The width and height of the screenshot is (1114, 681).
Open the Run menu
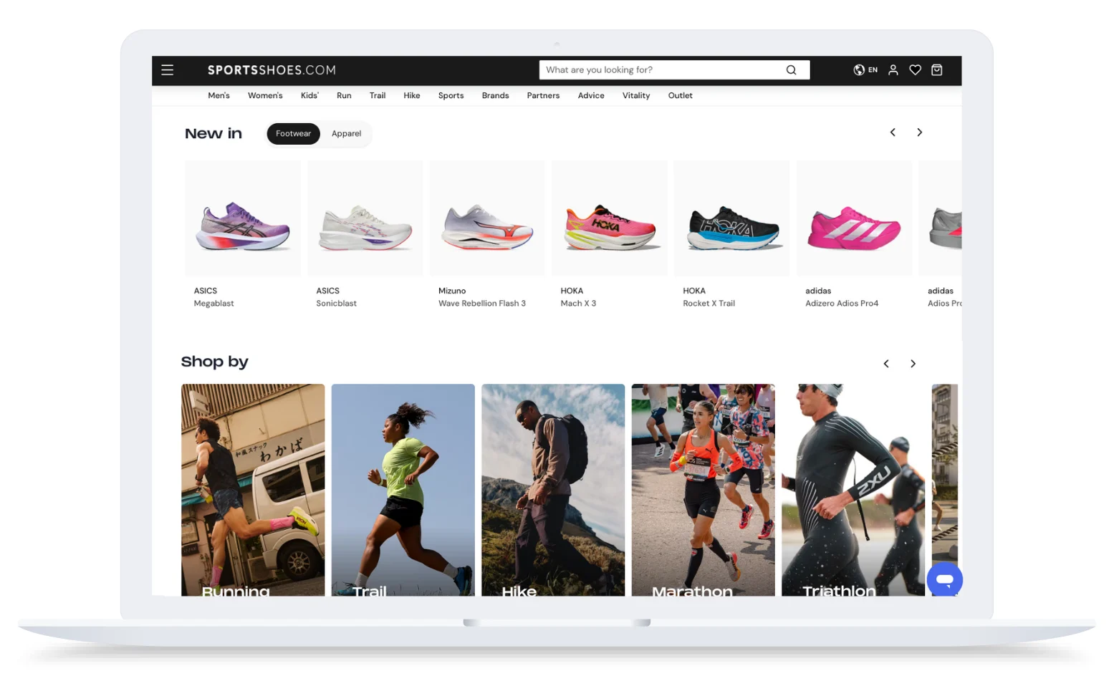click(x=344, y=95)
